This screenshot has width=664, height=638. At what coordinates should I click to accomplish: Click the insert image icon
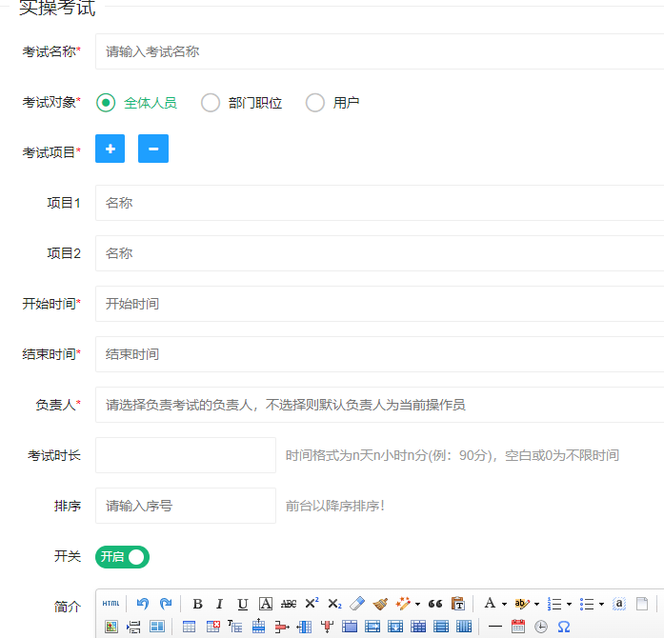coord(111,627)
